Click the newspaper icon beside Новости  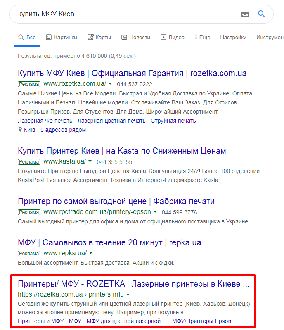click(x=124, y=37)
